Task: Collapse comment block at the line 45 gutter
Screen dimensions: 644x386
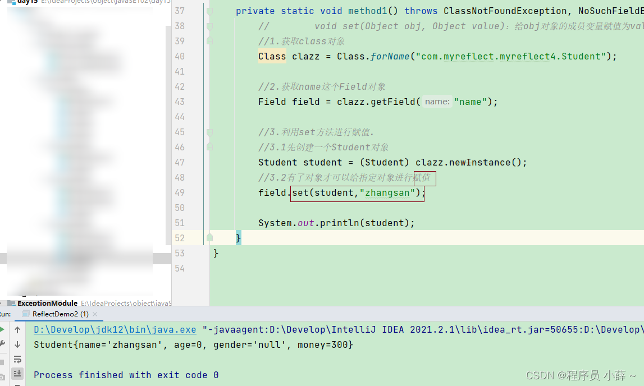Action: (209, 132)
